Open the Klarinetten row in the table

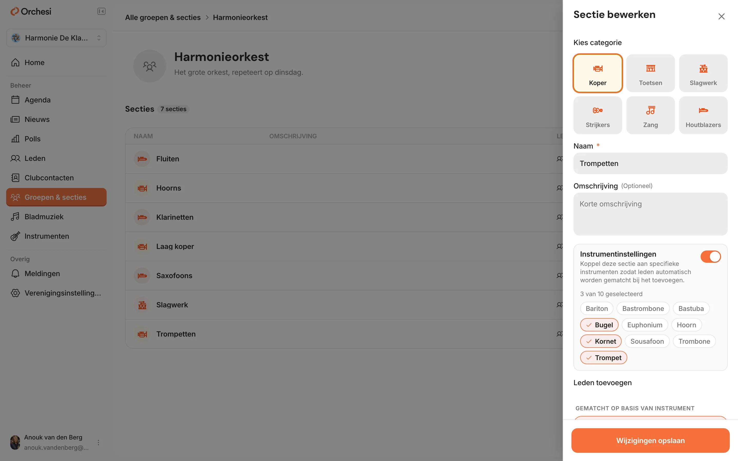point(344,217)
